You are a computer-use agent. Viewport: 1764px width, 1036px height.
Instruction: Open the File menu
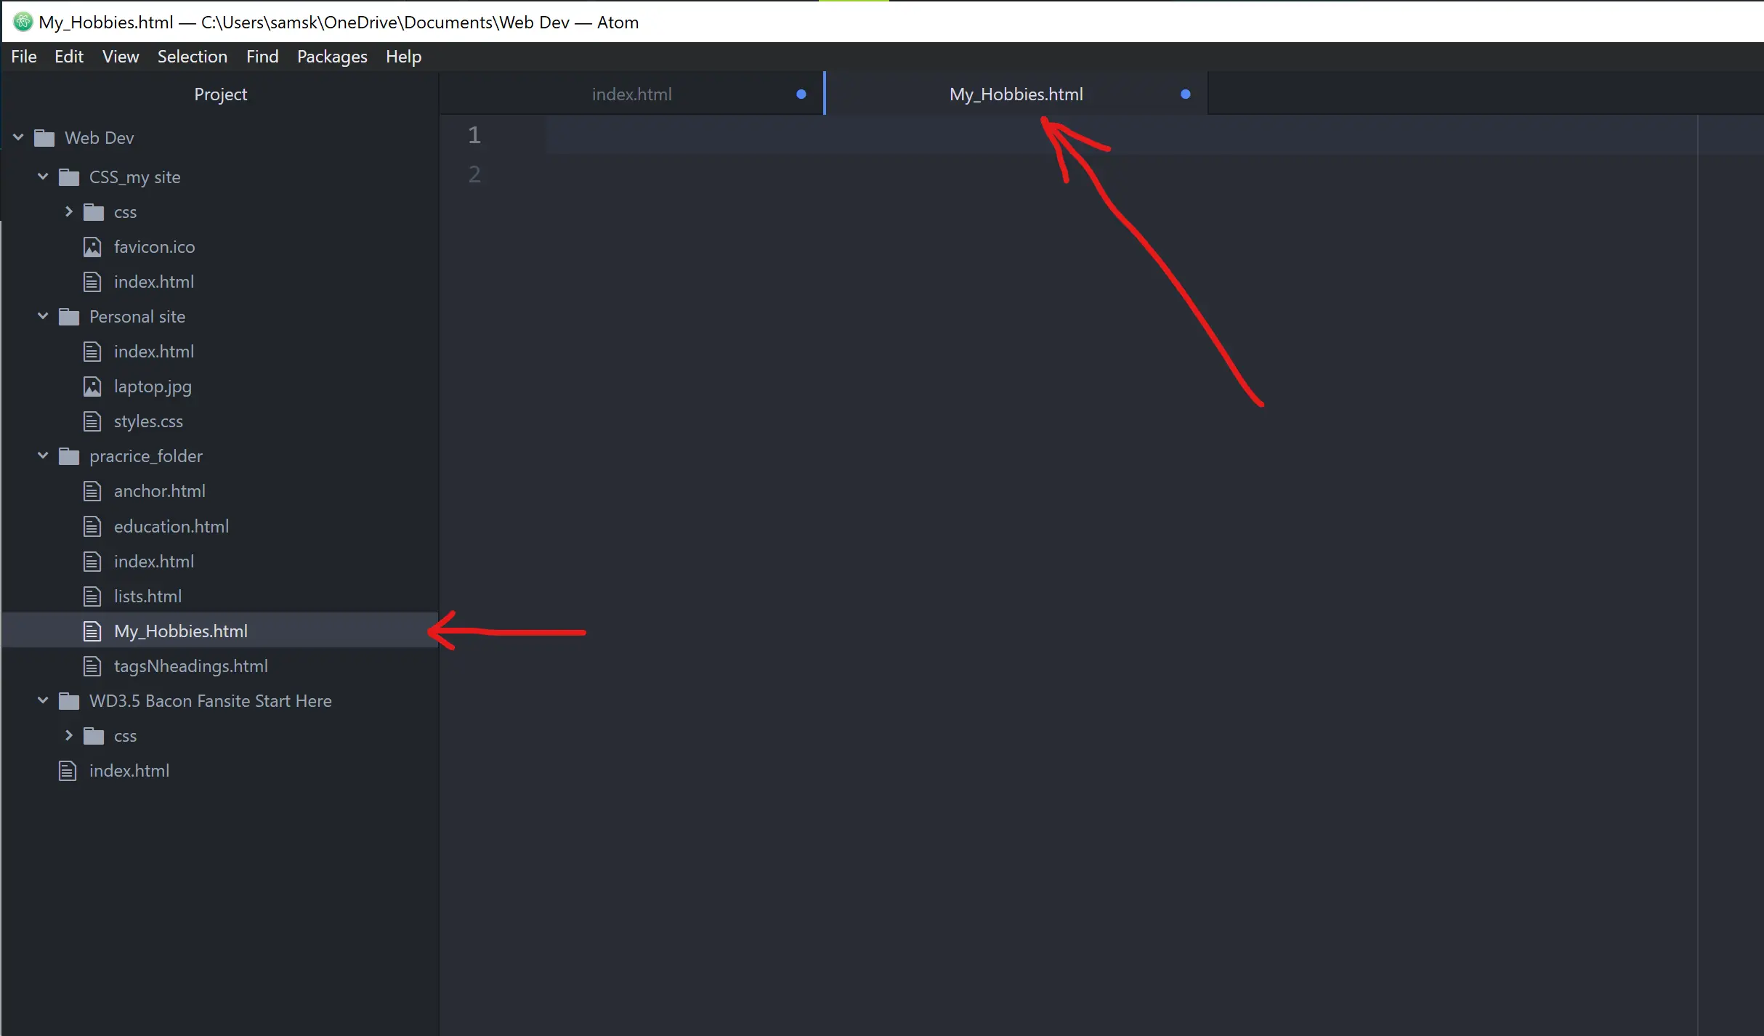24,57
